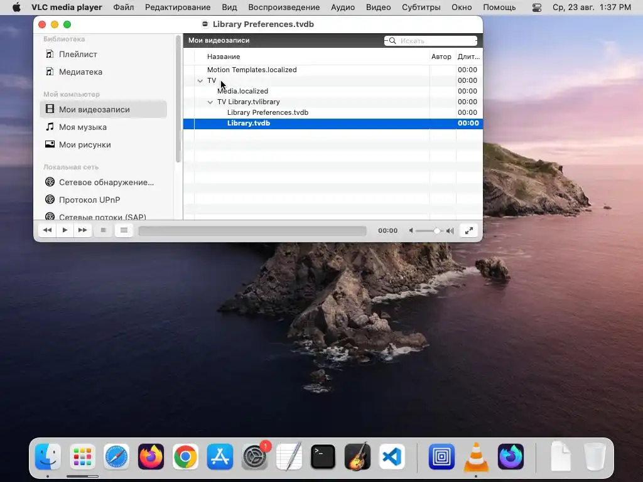Open the document stack in the Dock
The image size is (643, 482).
(x=561, y=456)
